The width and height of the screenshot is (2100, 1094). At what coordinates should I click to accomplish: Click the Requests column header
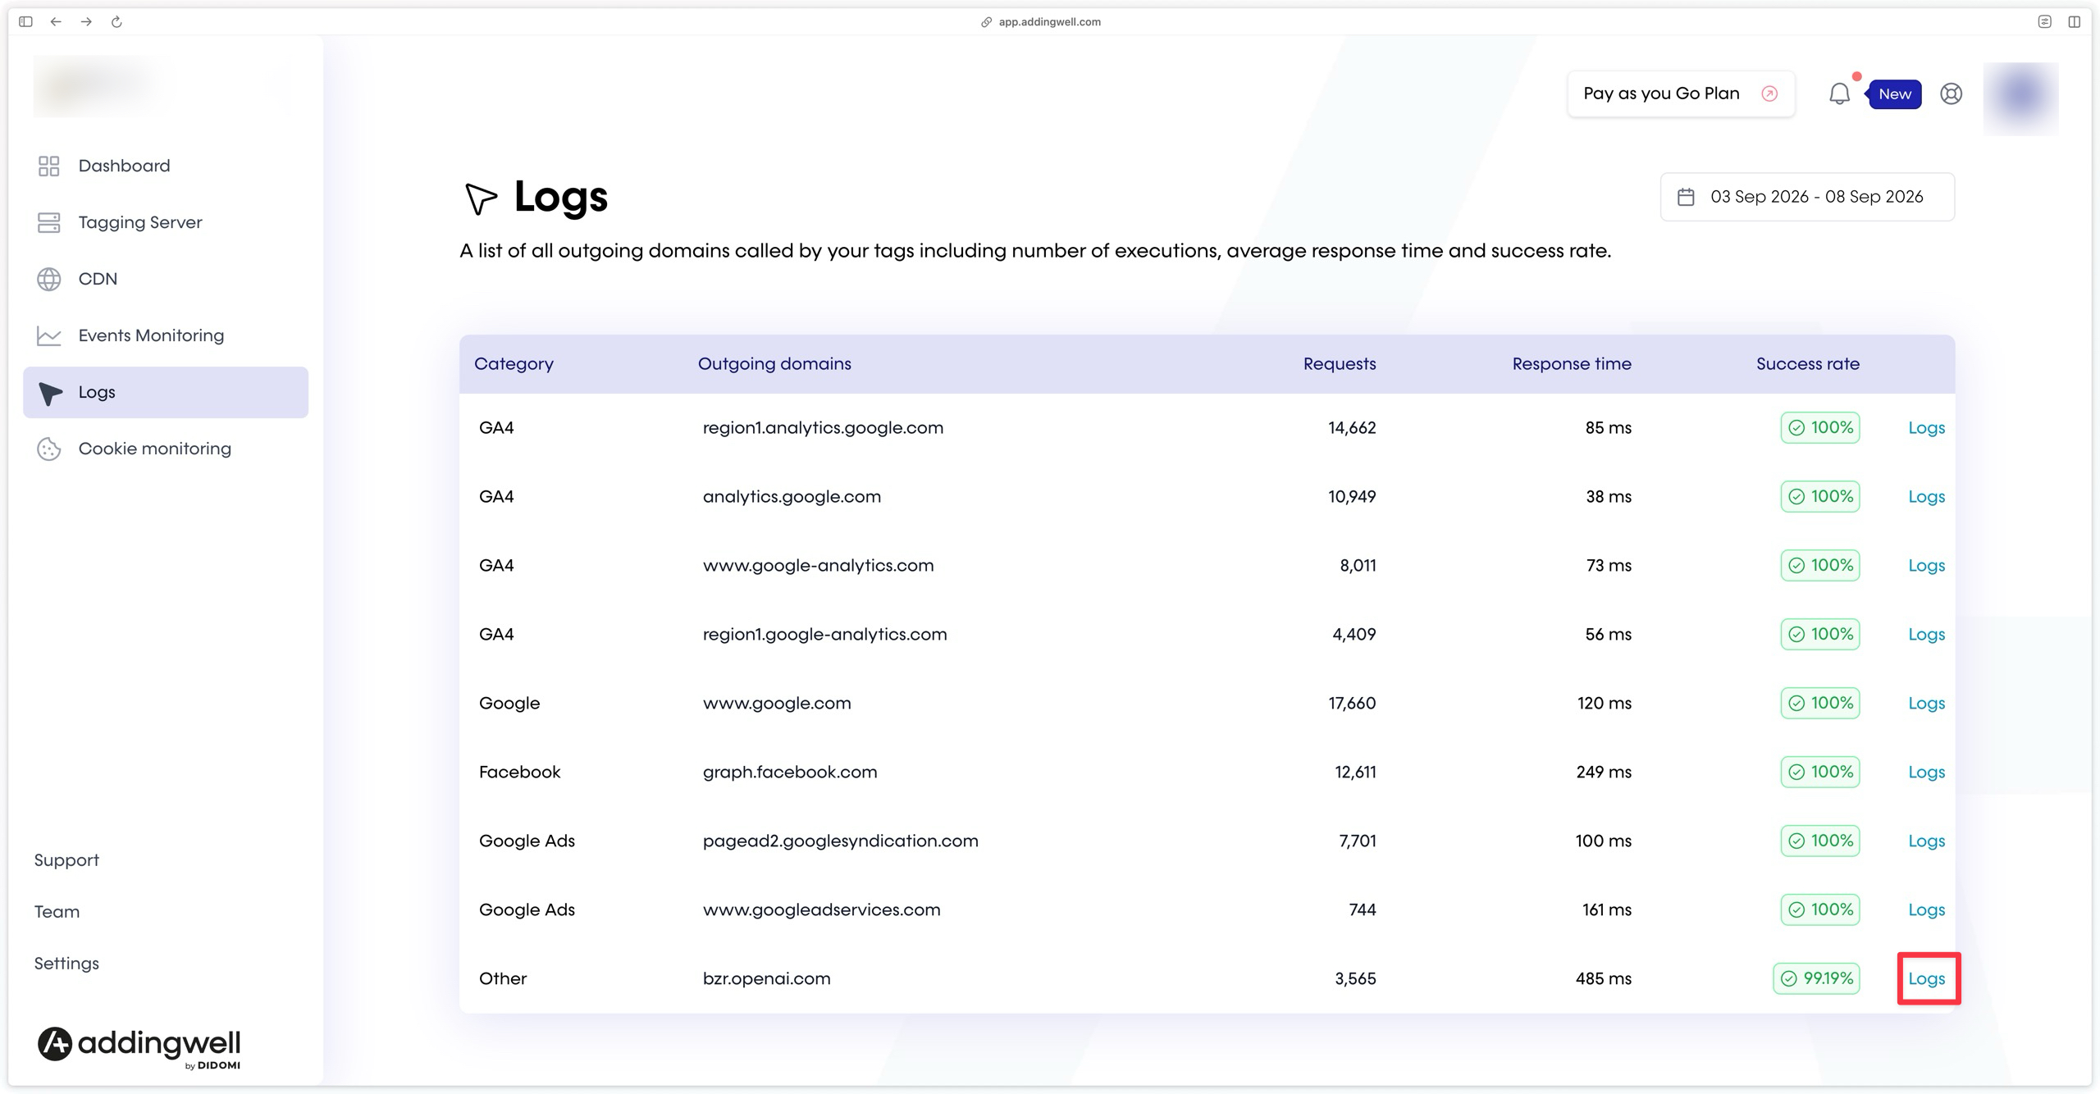(1340, 364)
